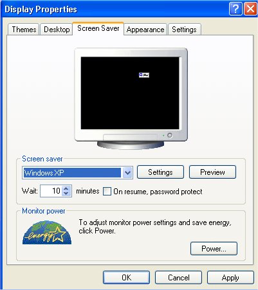
Task: Open the Appearance tab
Action: click(x=145, y=30)
